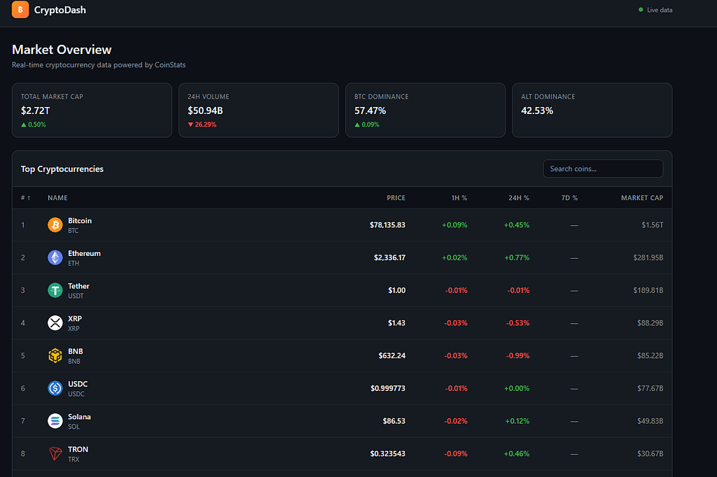Sort by the PRICE column header
717x477 pixels.
(396, 198)
